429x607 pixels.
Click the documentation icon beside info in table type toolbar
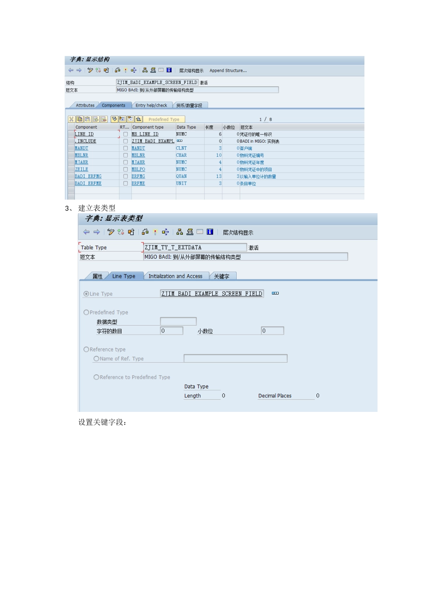pos(200,232)
